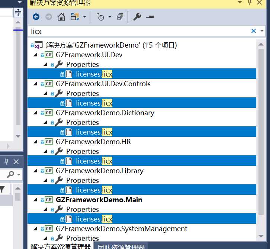
Task: Switch to the 解决方案资源管理器 bottom tab
Action: (61, 246)
